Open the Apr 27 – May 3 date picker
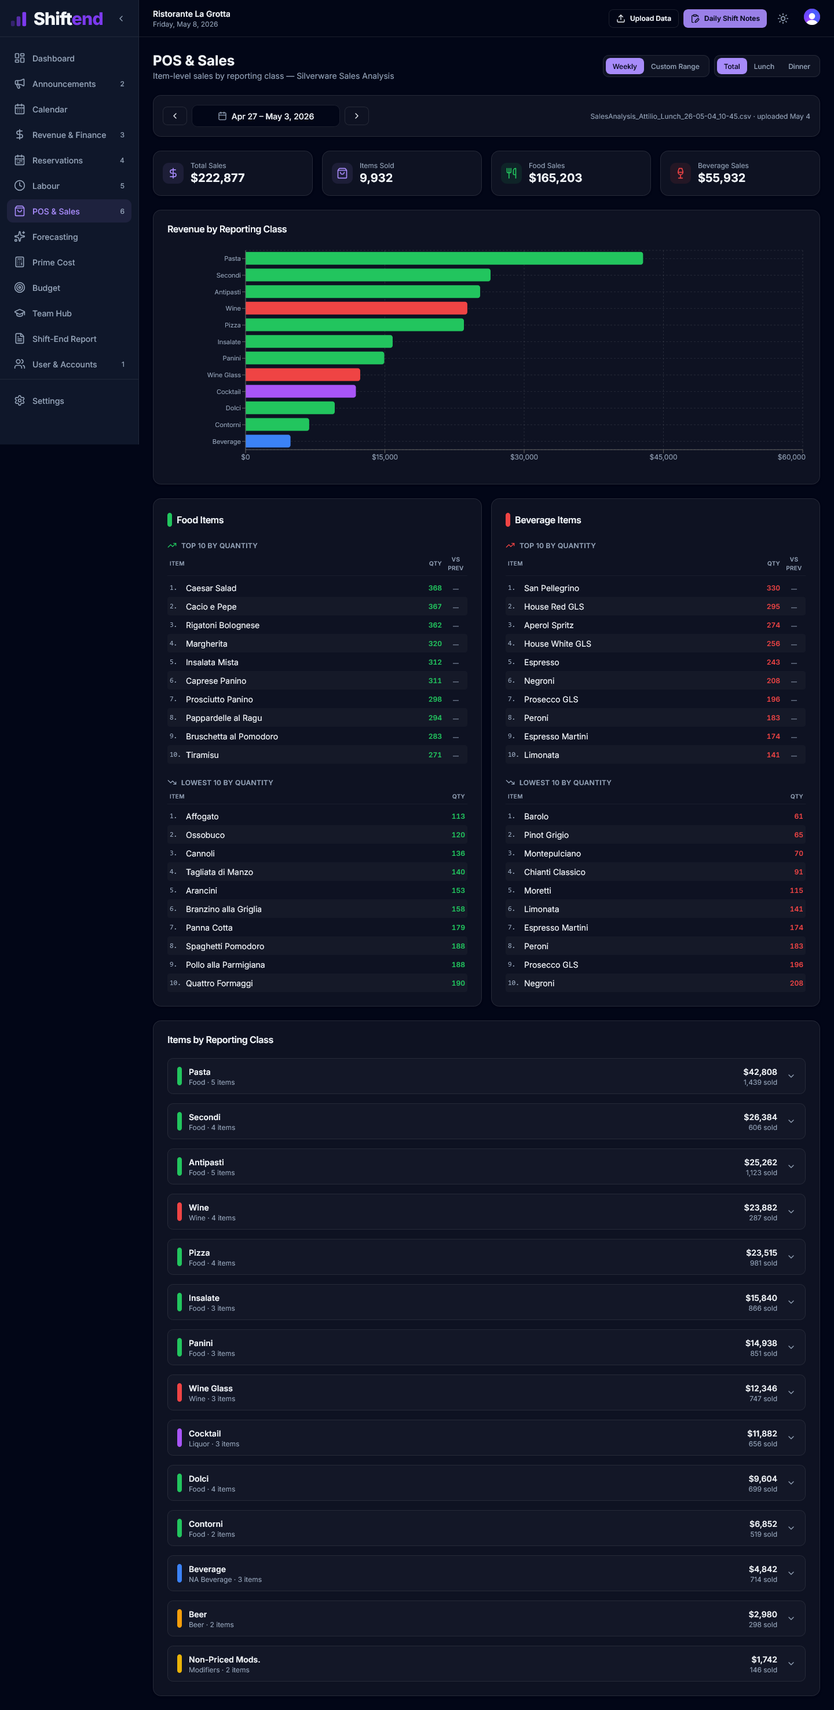 266,116
